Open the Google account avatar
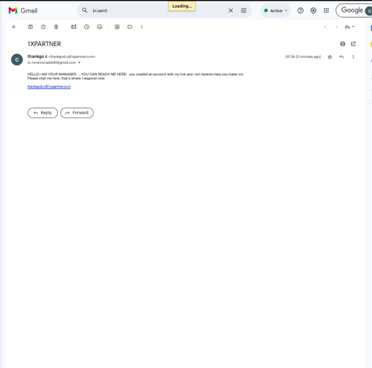Screen dimensions: 372x368 [x=369, y=11]
